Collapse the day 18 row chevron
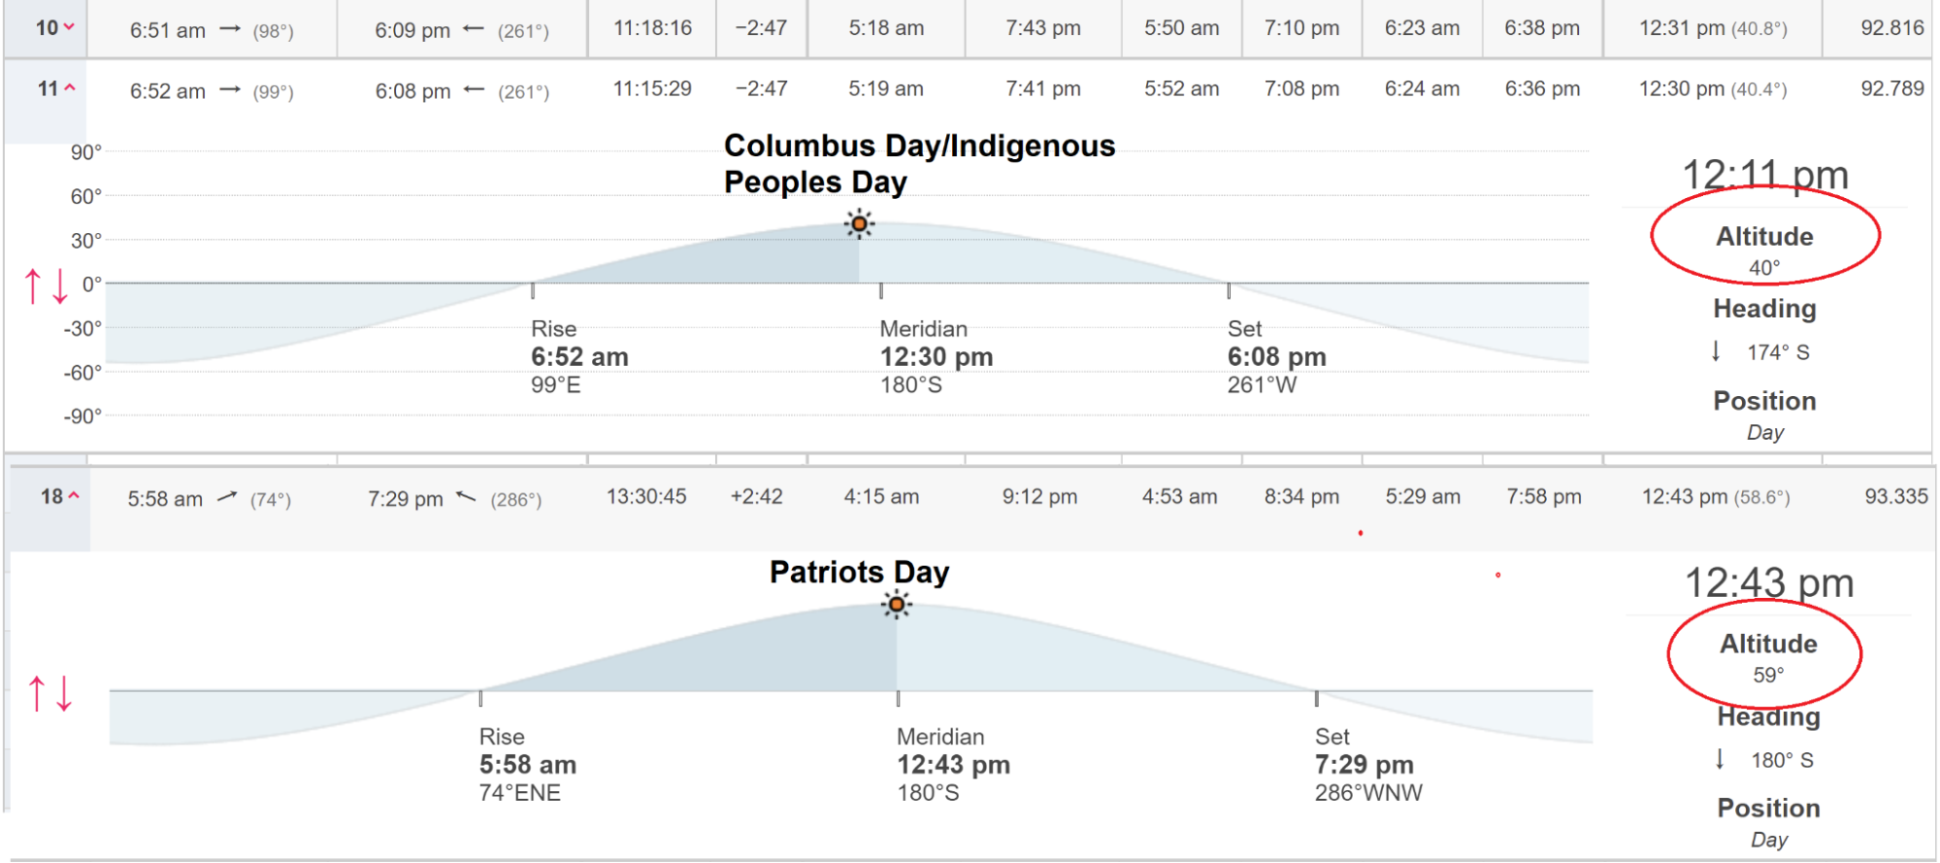 tap(74, 496)
